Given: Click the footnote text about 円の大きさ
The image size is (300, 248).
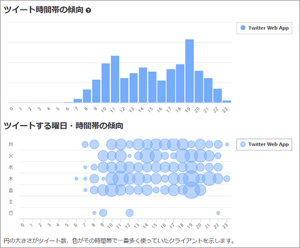Looking at the screenshot, I should coord(119,241).
